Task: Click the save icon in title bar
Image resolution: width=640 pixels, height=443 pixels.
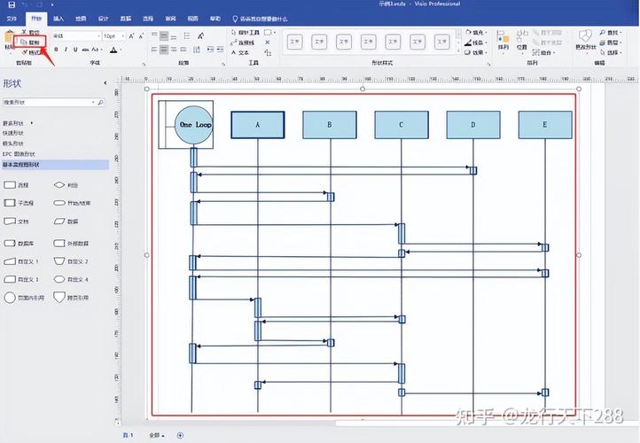Action: coord(12,4)
